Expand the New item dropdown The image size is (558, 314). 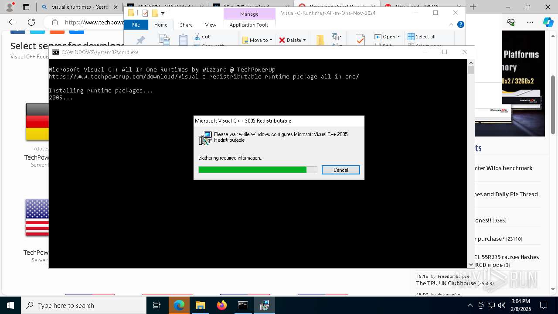(x=337, y=37)
